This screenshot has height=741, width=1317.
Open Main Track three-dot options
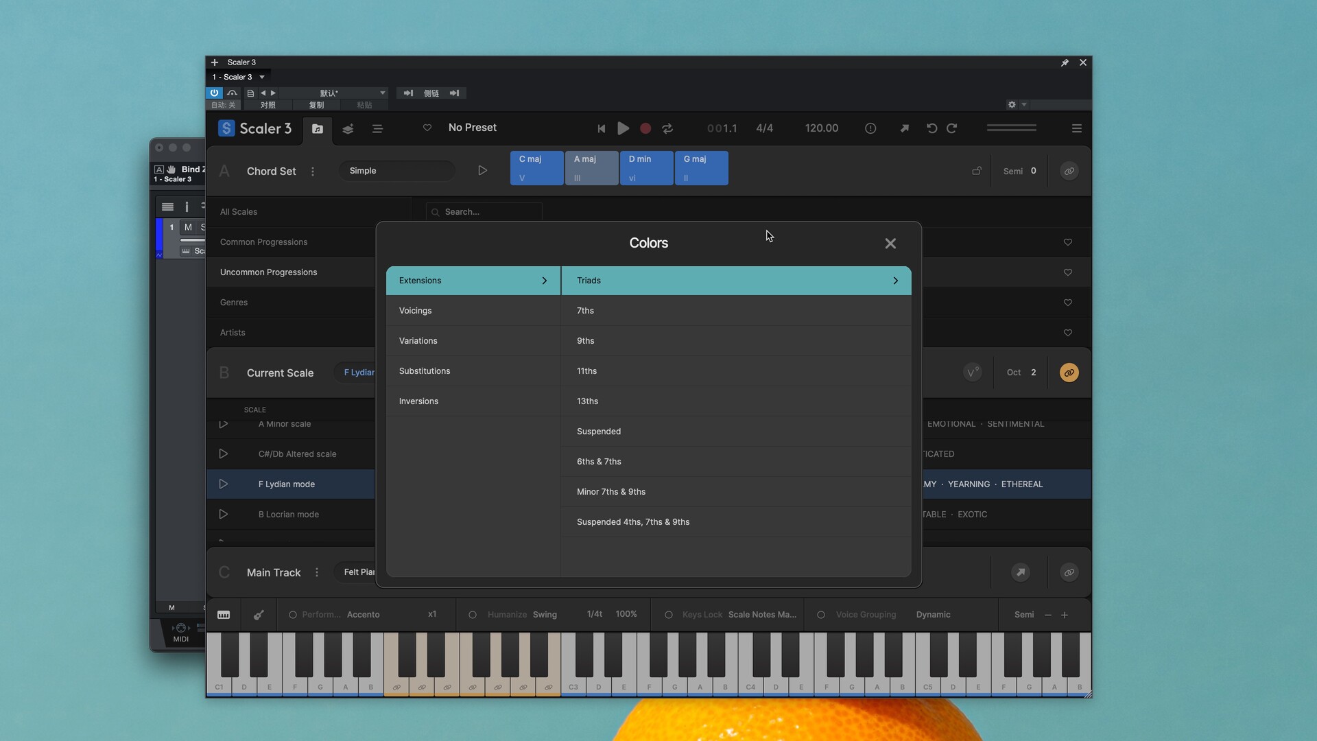click(317, 572)
